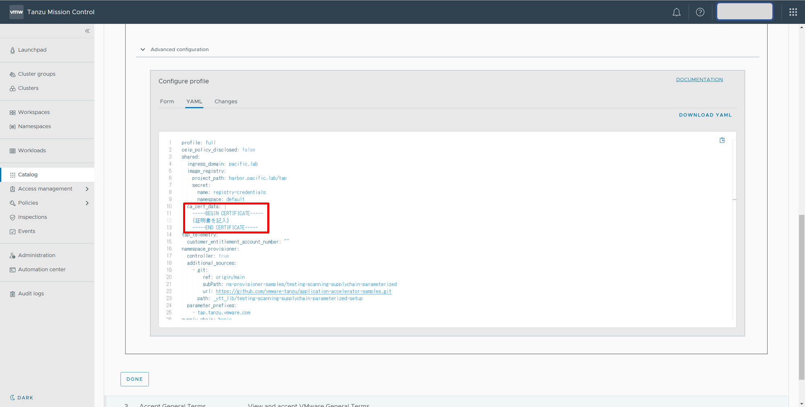Image resolution: width=805 pixels, height=407 pixels.
Task: Click the help question mark icon
Action: pos(700,12)
